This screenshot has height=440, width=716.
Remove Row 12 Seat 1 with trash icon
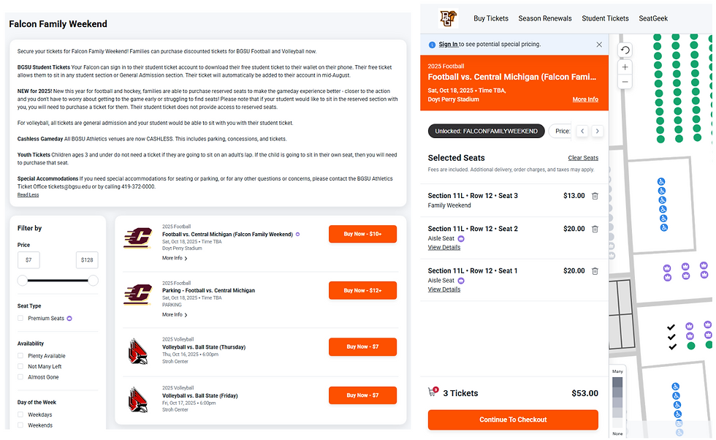pyautogui.click(x=595, y=271)
